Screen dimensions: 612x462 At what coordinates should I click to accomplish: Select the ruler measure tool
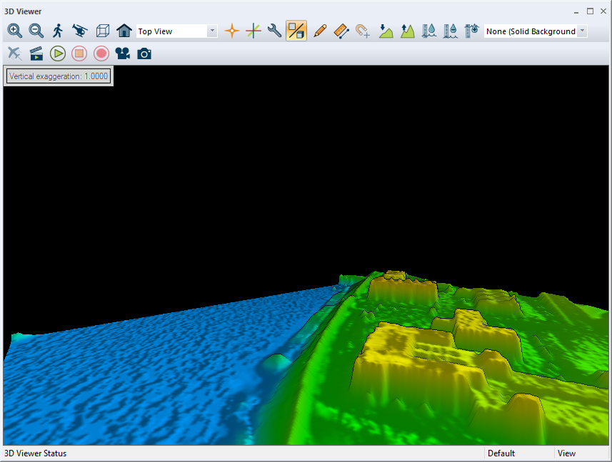click(x=341, y=31)
